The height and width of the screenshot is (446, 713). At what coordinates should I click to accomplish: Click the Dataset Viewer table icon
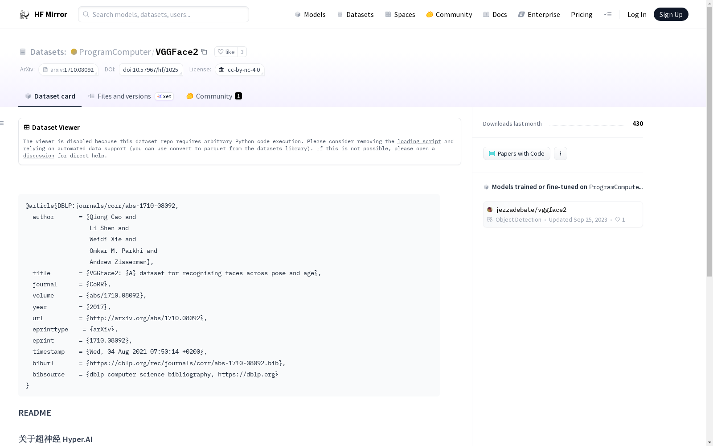click(x=27, y=127)
